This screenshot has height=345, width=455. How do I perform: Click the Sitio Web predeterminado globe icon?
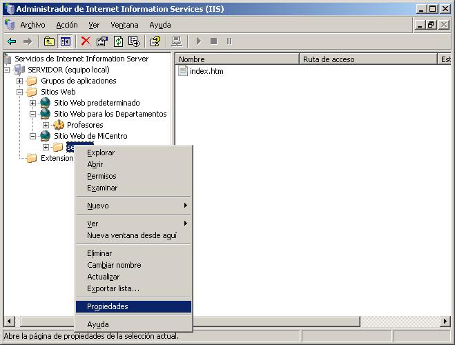coord(46,103)
